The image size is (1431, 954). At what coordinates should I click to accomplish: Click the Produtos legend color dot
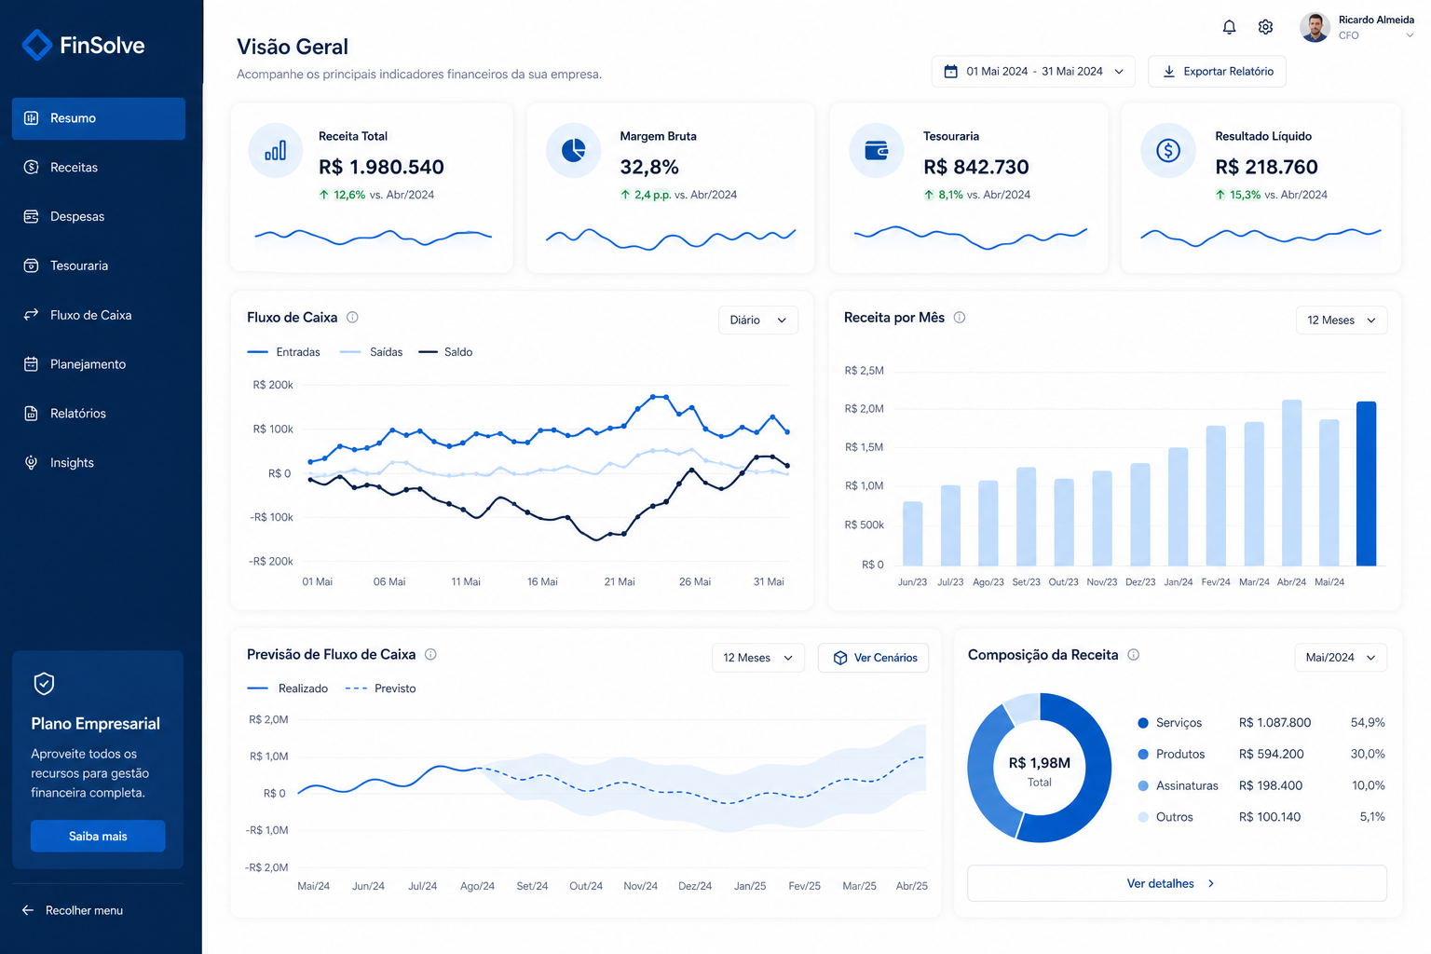click(x=1143, y=755)
